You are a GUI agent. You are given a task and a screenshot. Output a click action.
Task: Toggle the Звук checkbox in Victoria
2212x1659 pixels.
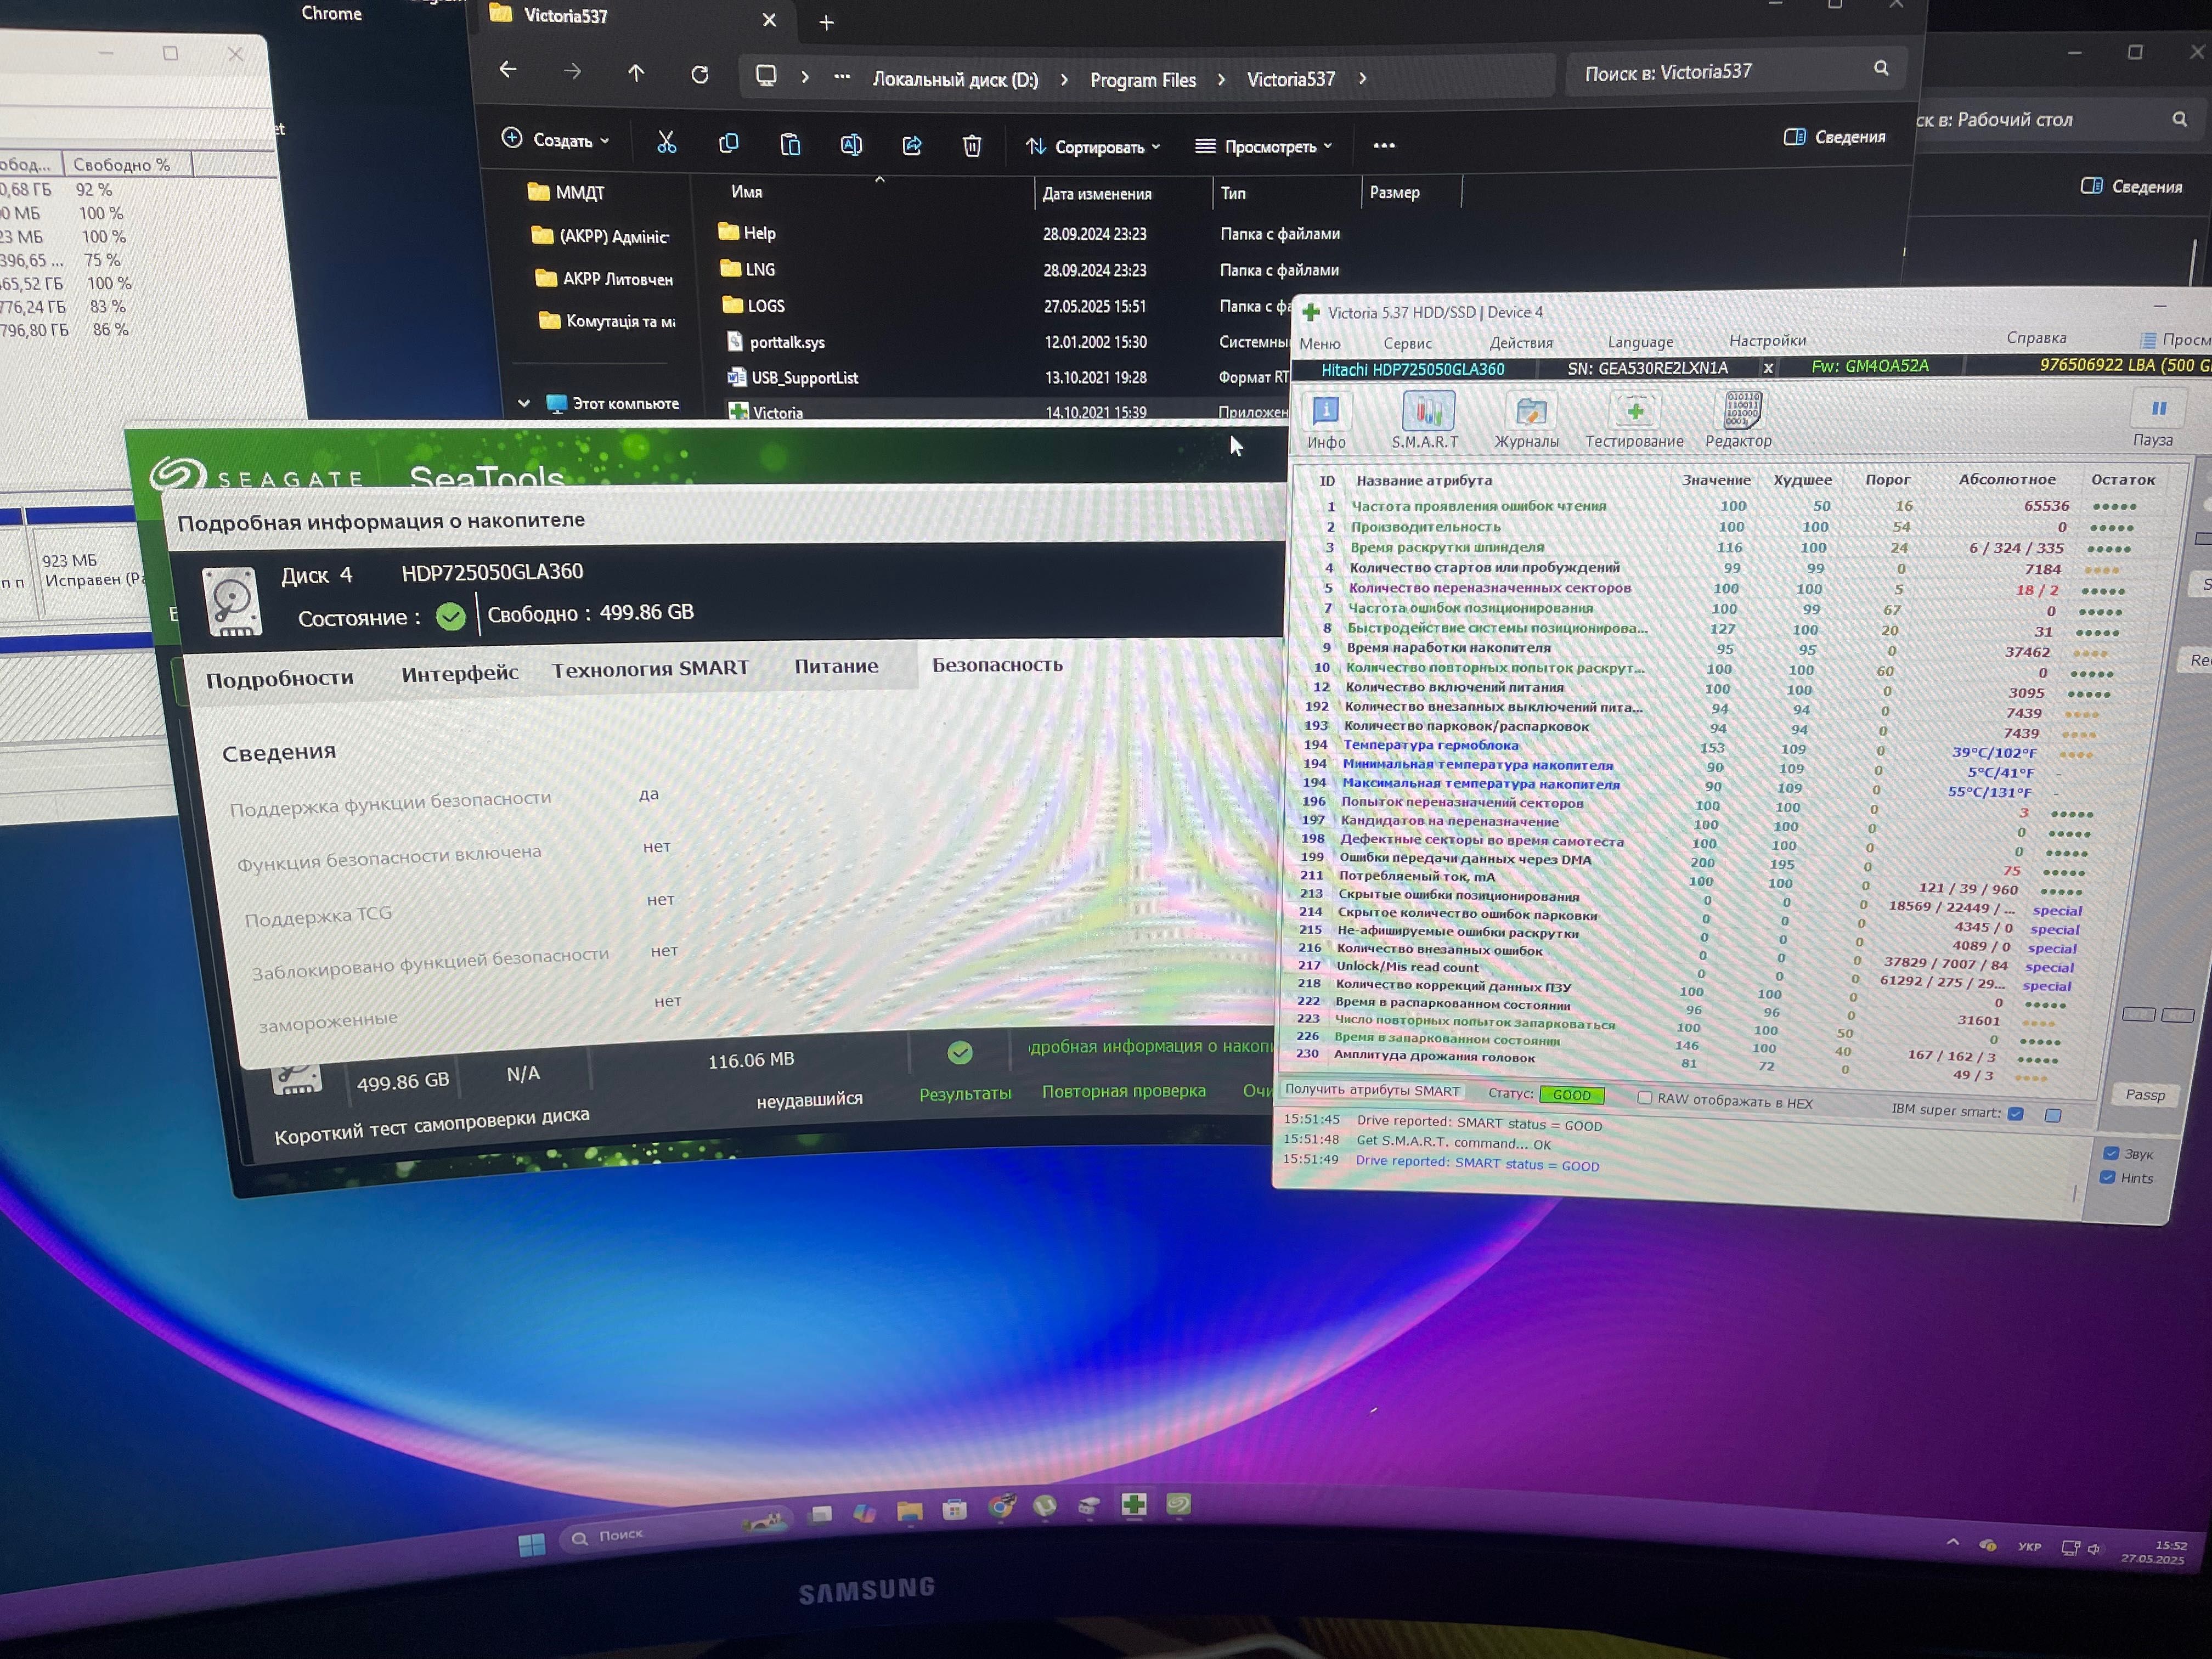[2110, 1153]
